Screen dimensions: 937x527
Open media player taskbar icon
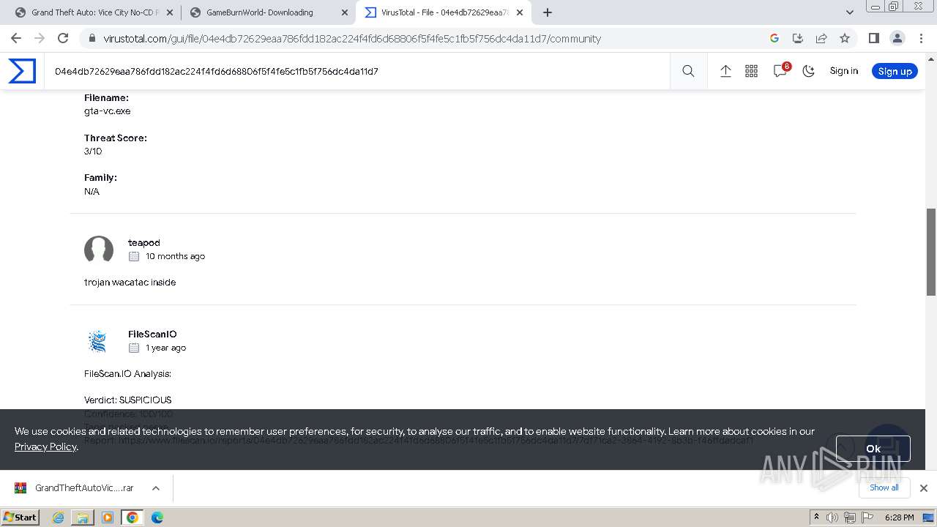pyautogui.click(x=108, y=517)
